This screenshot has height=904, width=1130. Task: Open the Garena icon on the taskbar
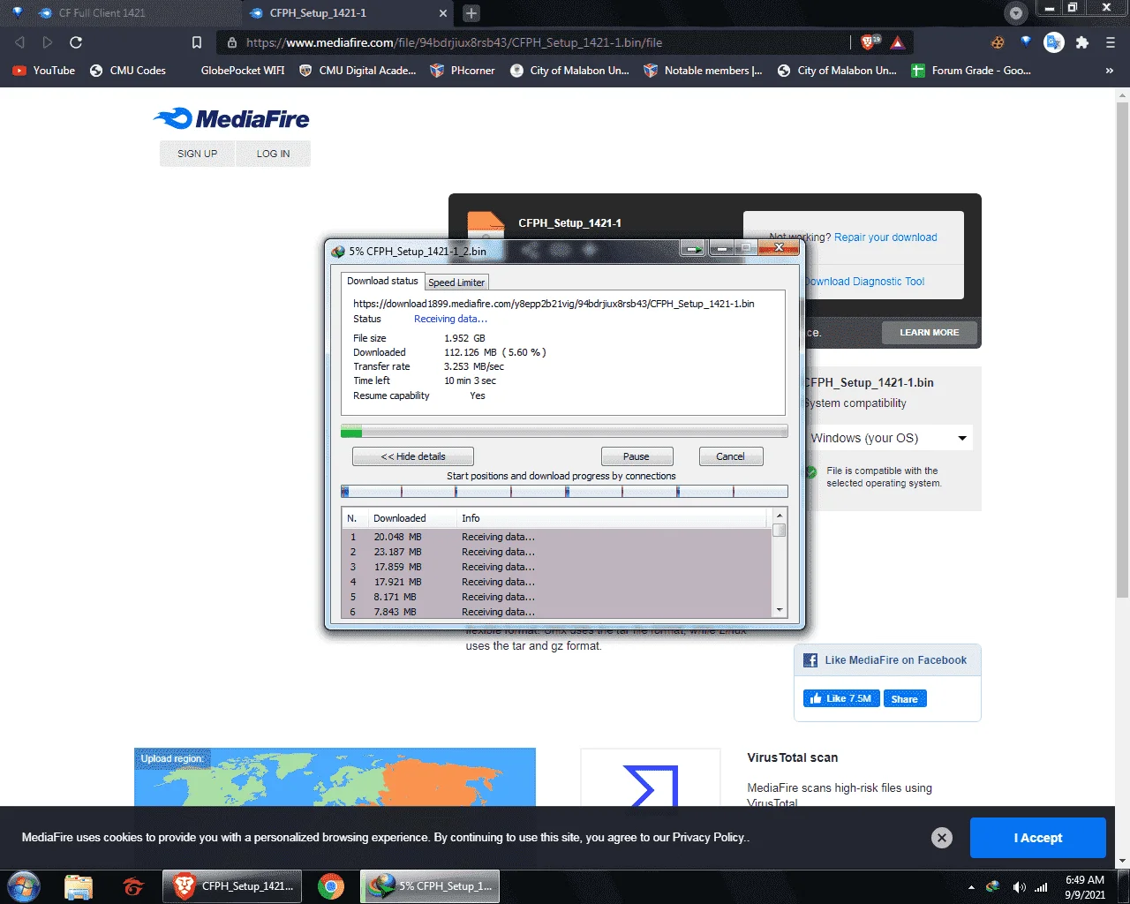pyautogui.click(x=133, y=886)
